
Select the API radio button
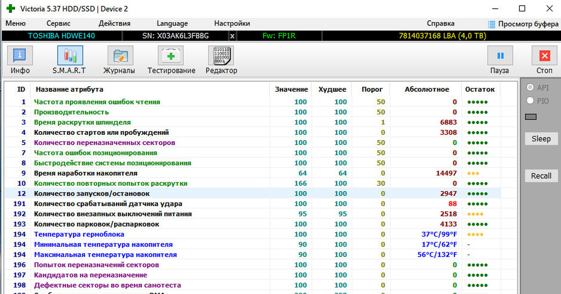click(530, 88)
